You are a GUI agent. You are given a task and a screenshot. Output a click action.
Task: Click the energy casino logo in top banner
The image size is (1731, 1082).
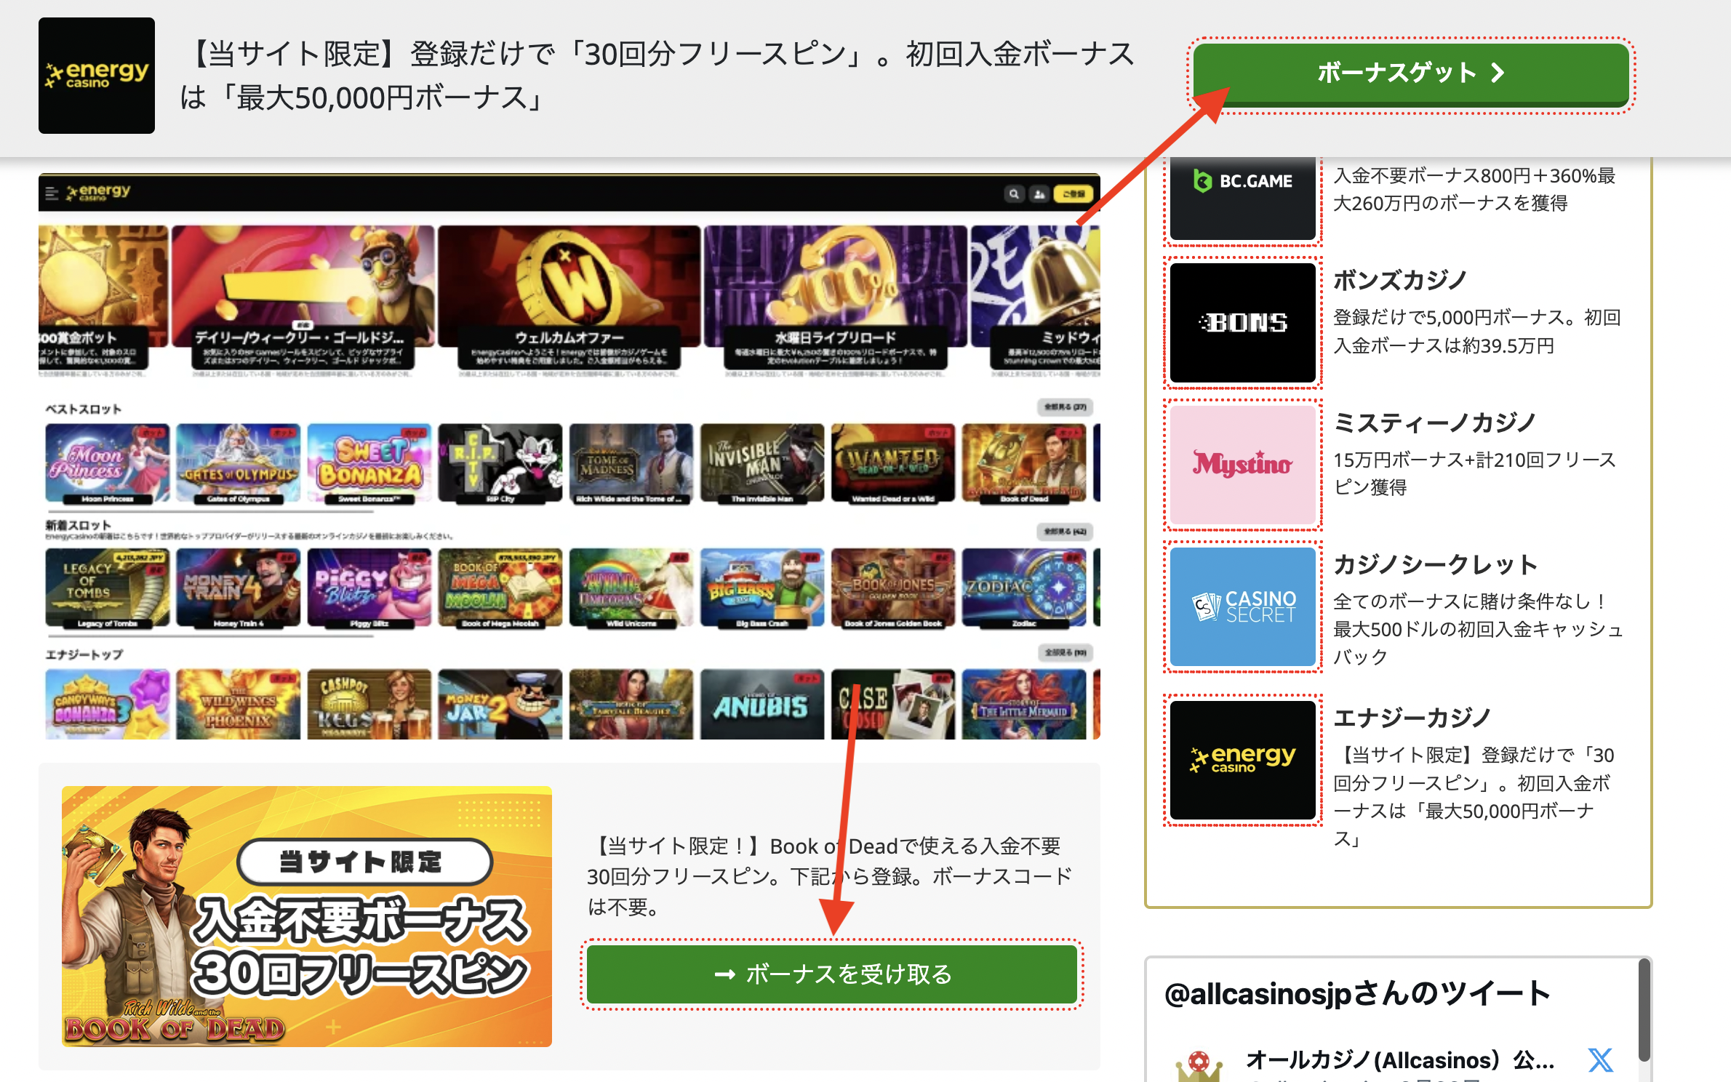point(97,76)
